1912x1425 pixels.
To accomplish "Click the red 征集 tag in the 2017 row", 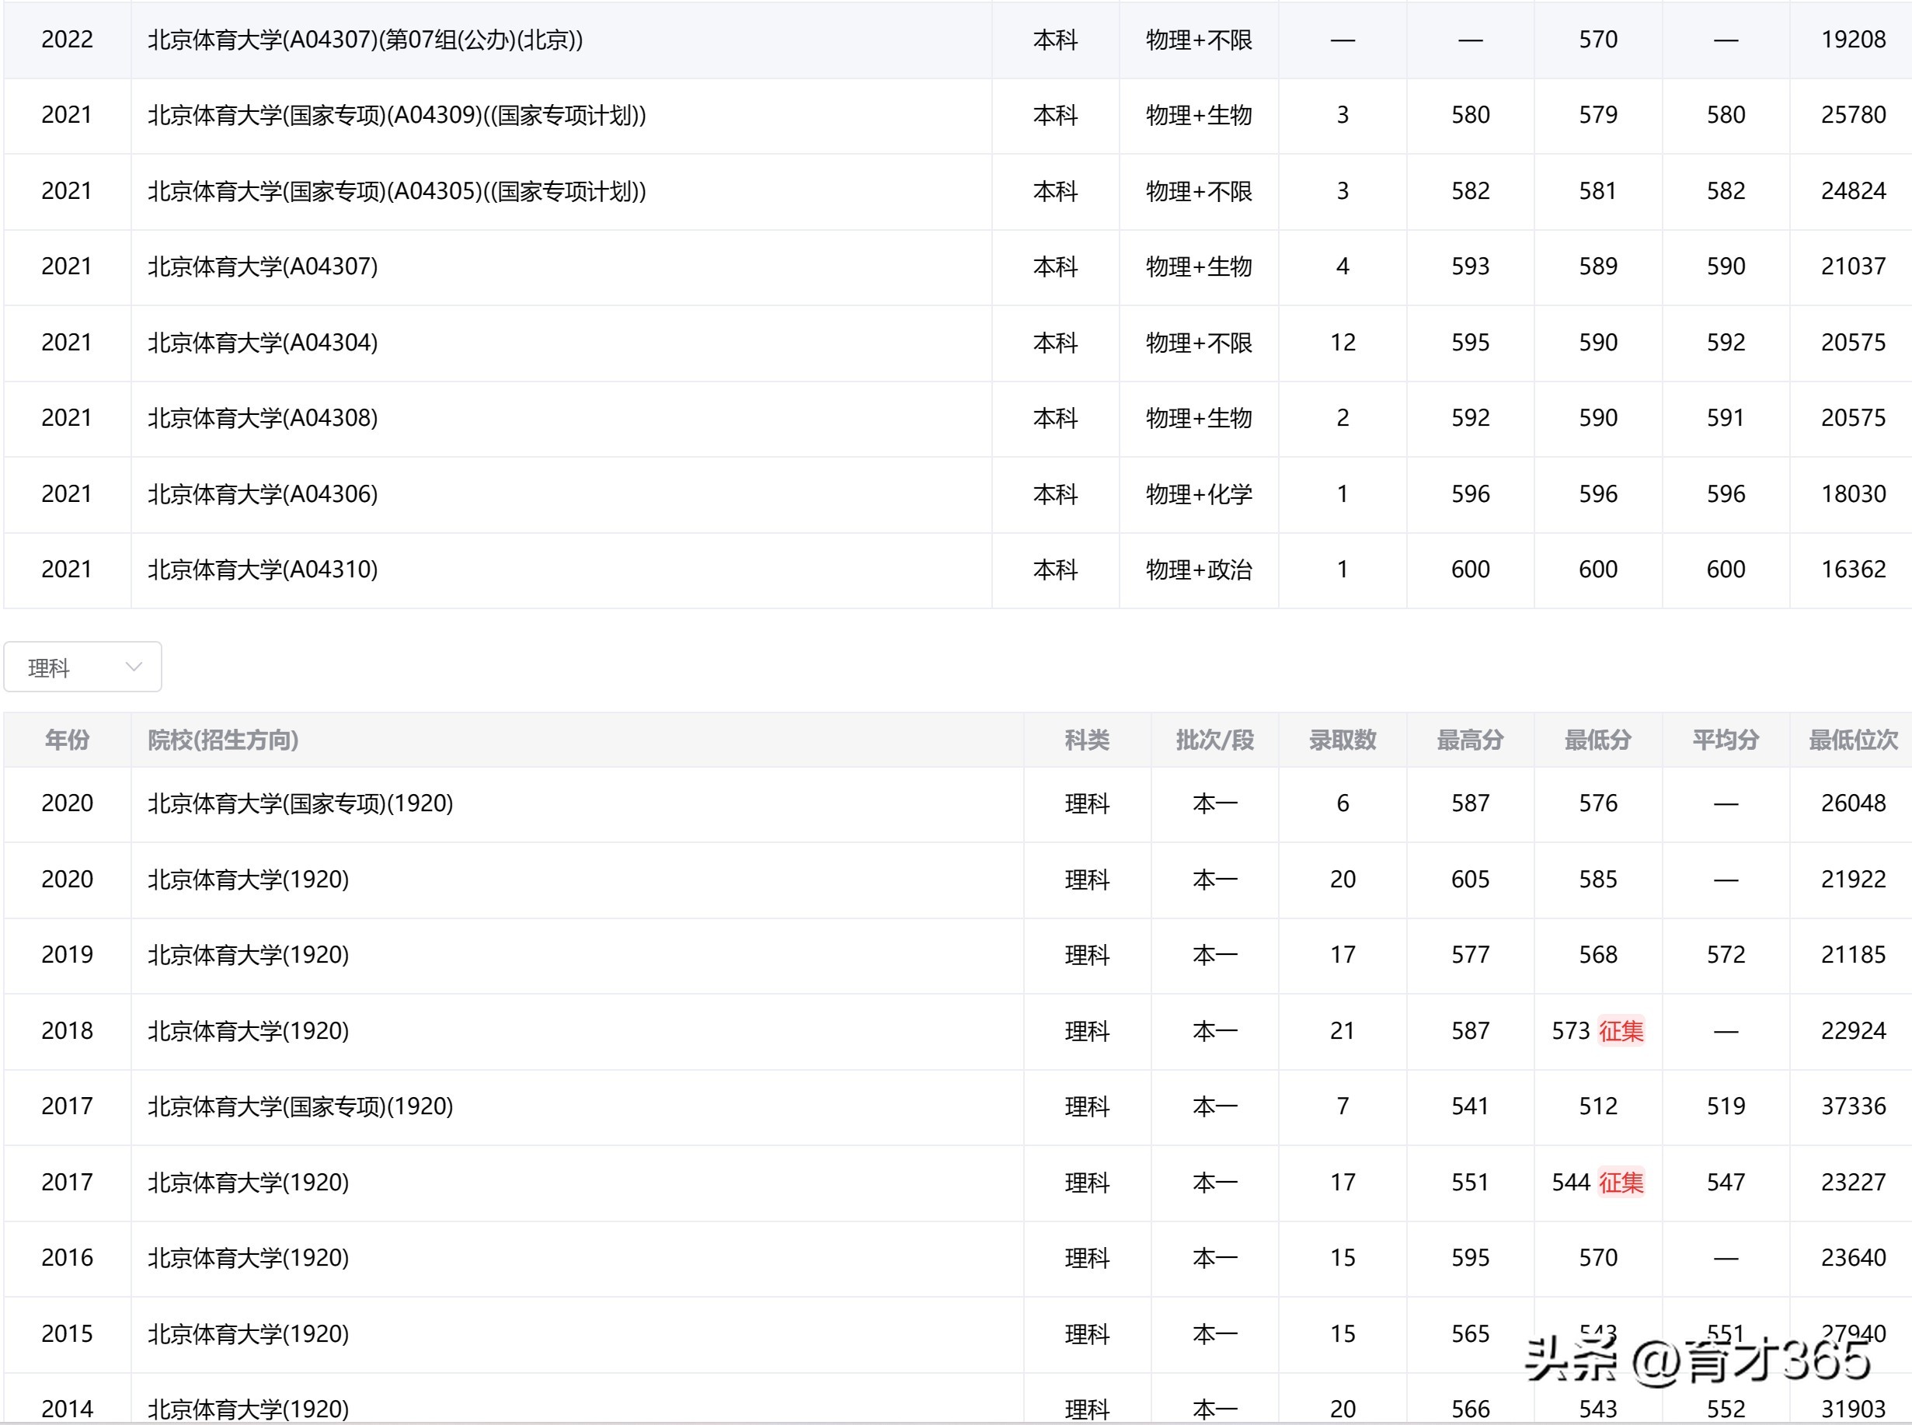I will [x=1625, y=1183].
